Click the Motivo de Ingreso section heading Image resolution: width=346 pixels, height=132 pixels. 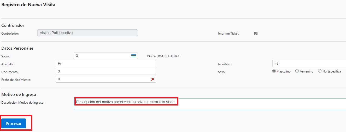[x=19, y=95]
